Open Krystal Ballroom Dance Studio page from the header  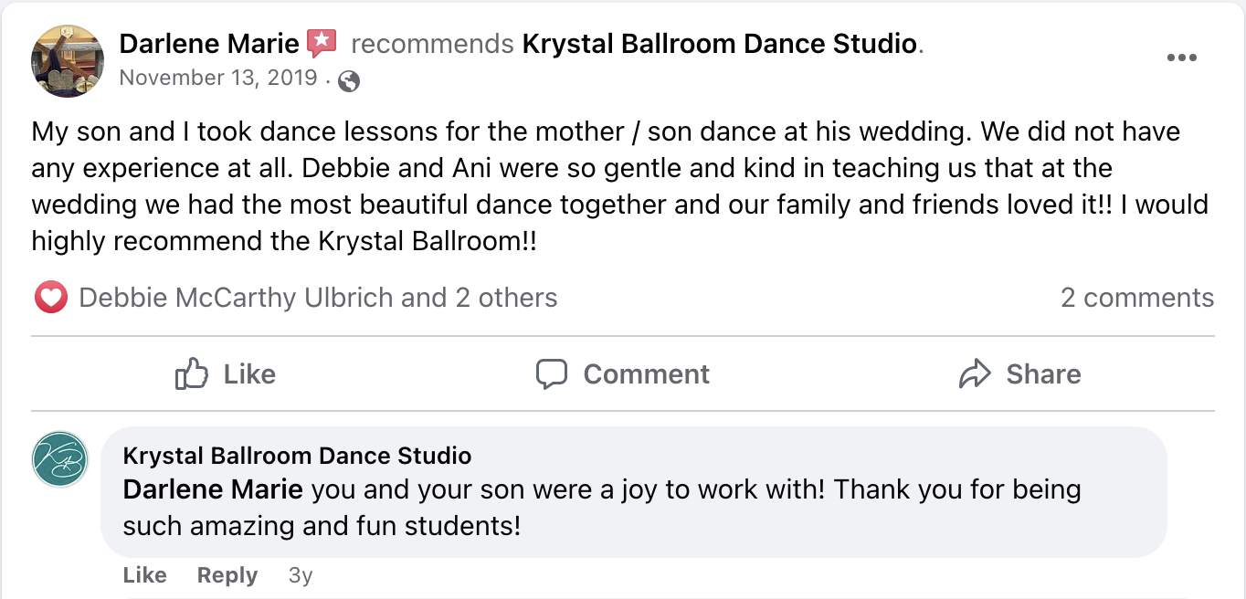719,43
